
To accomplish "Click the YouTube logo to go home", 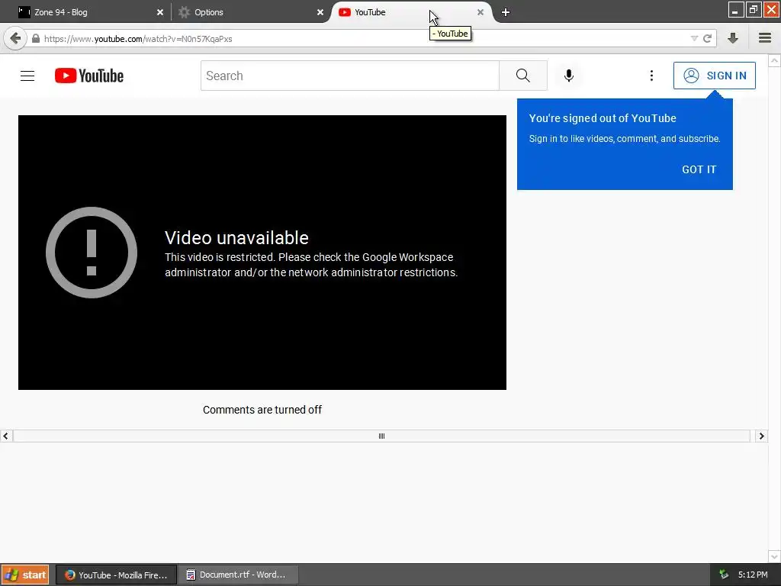I will 89,76.
